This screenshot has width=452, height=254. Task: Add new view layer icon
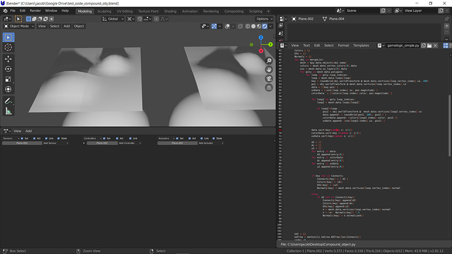(441, 10)
